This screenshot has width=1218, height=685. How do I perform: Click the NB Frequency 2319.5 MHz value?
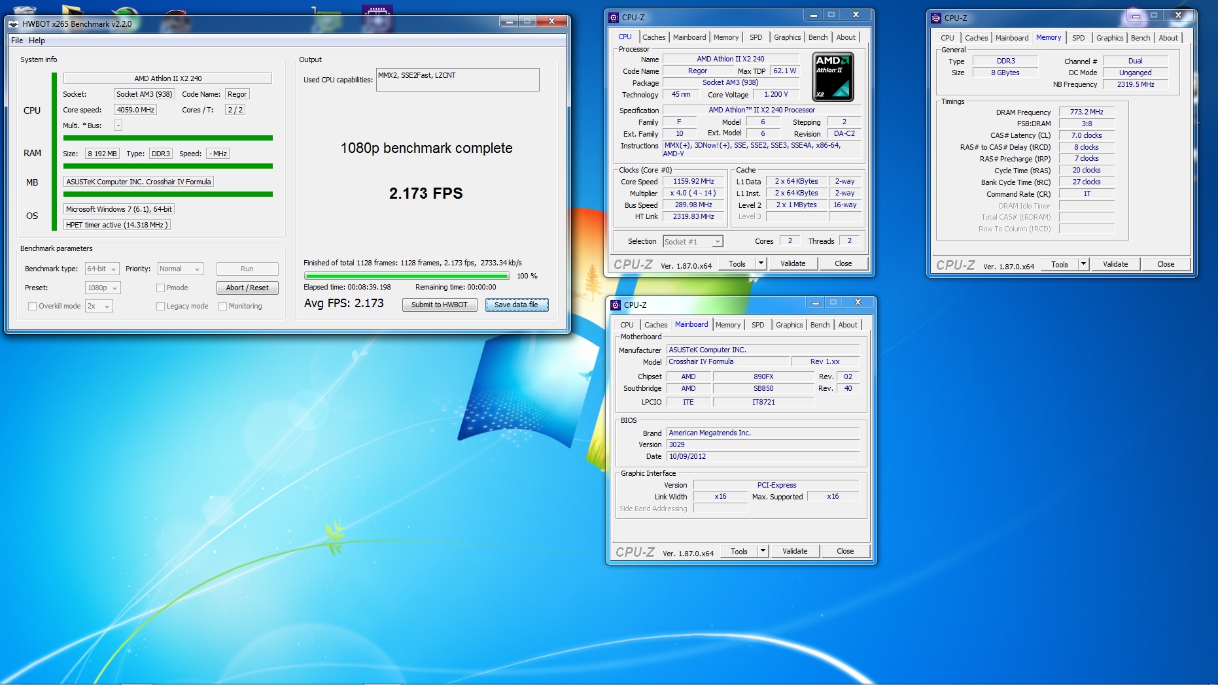[1136, 85]
